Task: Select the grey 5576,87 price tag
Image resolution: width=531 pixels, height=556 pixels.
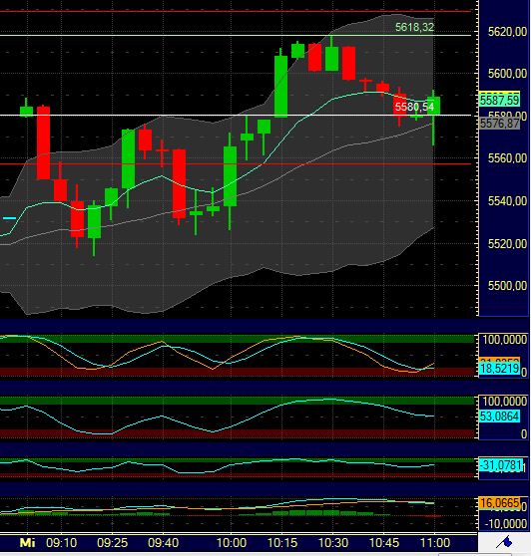Action: [499, 124]
